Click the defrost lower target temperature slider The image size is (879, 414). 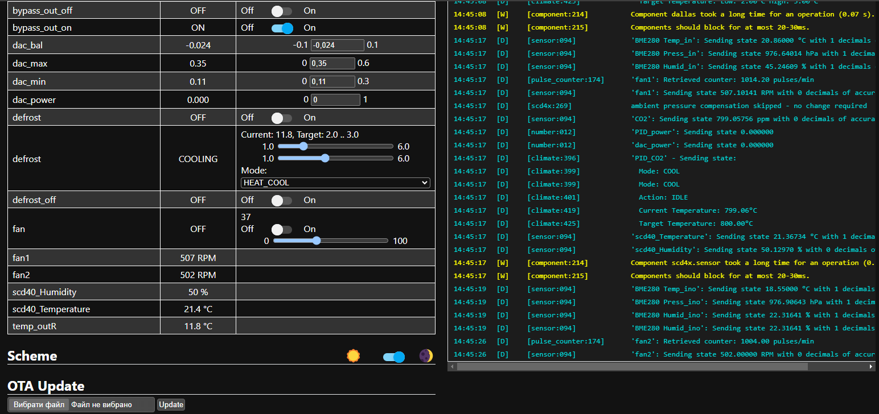(x=335, y=146)
